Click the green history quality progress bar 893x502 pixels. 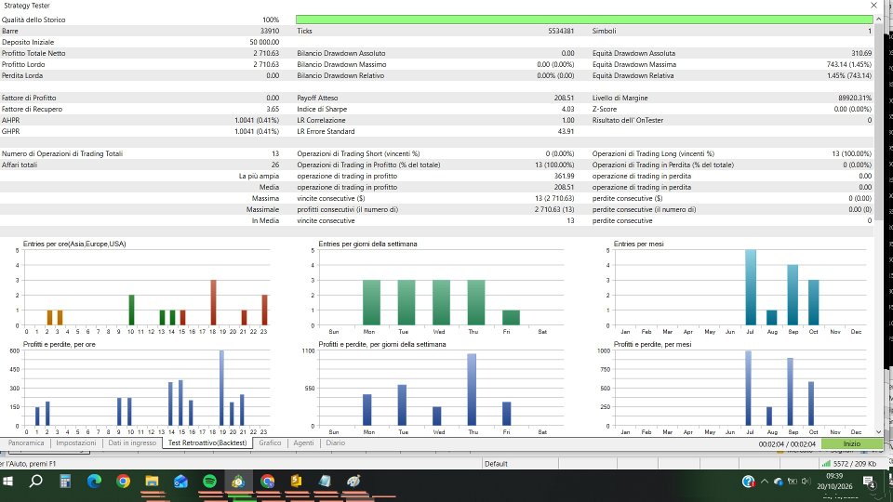[584, 20]
